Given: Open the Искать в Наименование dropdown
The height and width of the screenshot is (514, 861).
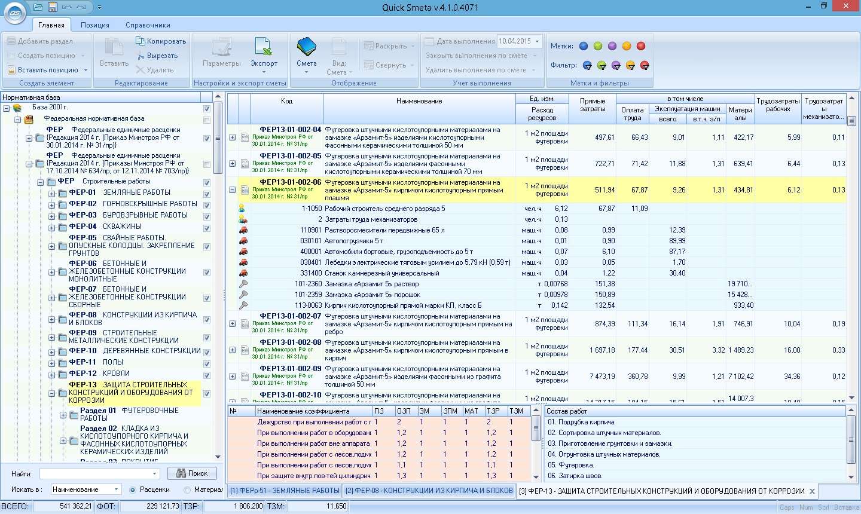Looking at the screenshot, I should coord(117,489).
